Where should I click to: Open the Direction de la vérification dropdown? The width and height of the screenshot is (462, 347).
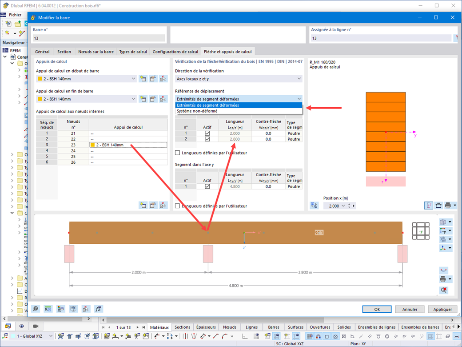coord(299,79)
